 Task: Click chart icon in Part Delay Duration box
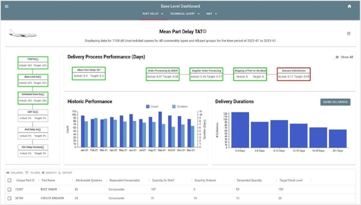tap(43, 147)
